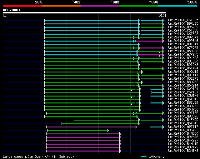Image resolution: width=200 pixels, height=159 pixels.
Task: Click the cyan ~100% identity legend bar
Action: point(177,6)
